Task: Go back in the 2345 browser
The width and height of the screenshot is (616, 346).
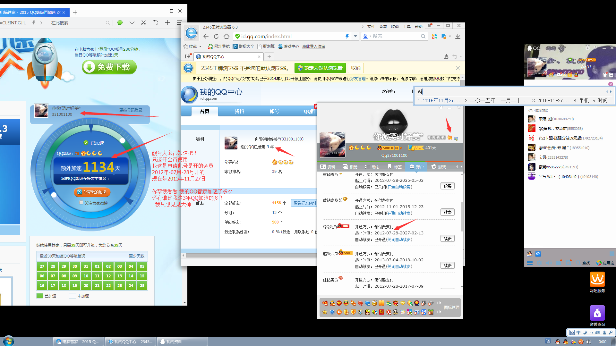Action: (206, 36)
